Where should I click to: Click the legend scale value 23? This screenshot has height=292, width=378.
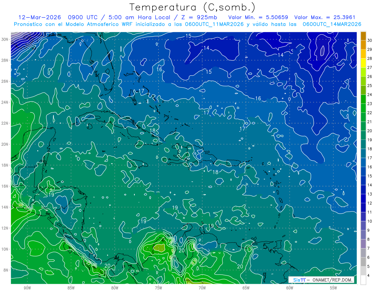(x=370, y=104)
